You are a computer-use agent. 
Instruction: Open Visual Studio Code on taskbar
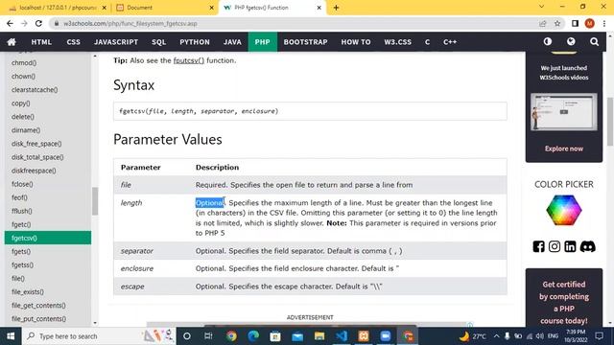(x=342, y=336)
